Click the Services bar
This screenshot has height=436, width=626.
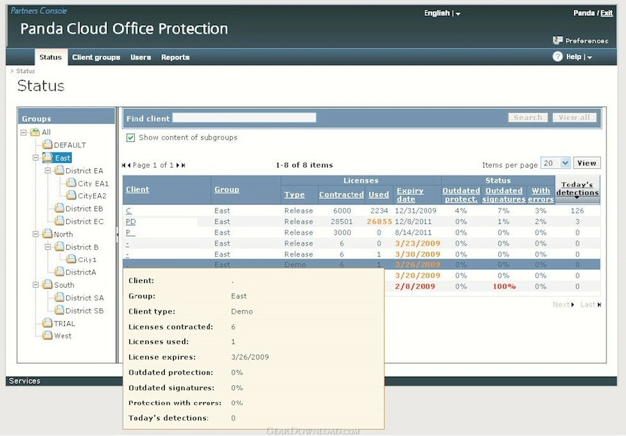coord(312,381)
